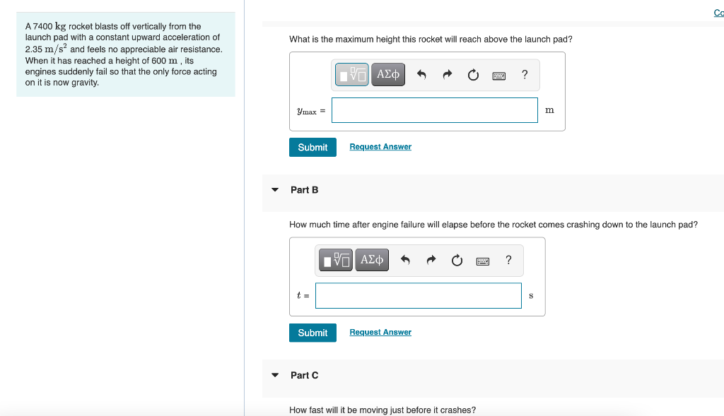The width and height of the screenshot is (724, 416).
Task: Open Greek symbols palette for time answer
Action: tap(372, 260)
